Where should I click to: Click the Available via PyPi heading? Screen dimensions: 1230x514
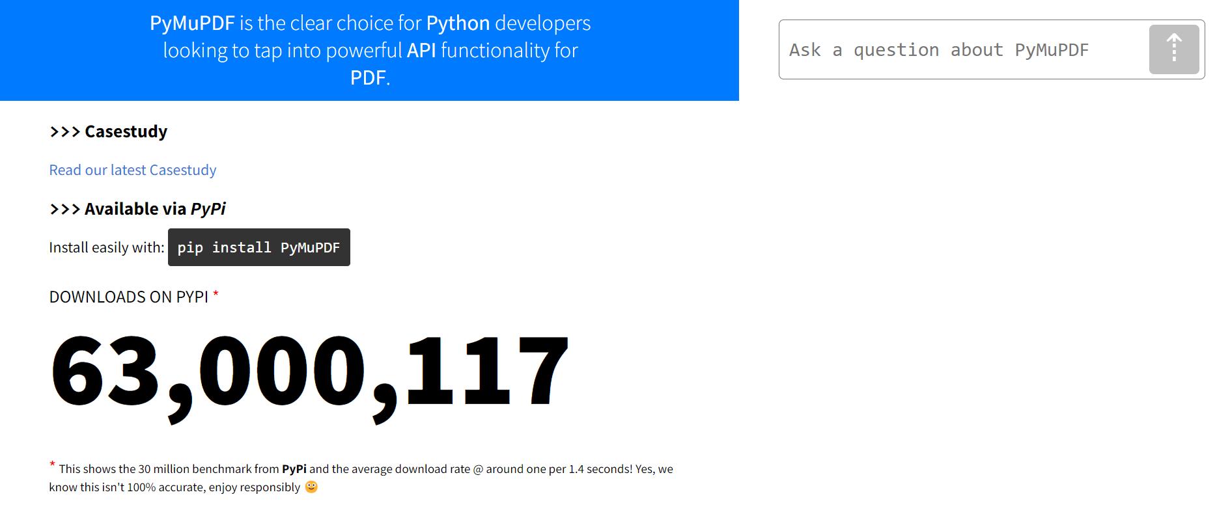137,209
